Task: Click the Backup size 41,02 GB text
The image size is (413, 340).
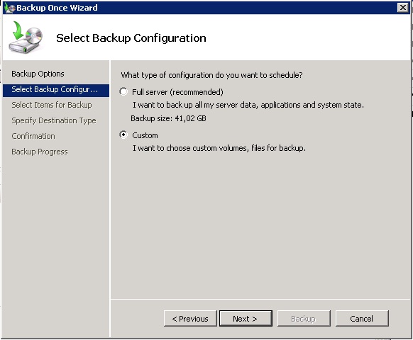Action: tap(168, 118)
